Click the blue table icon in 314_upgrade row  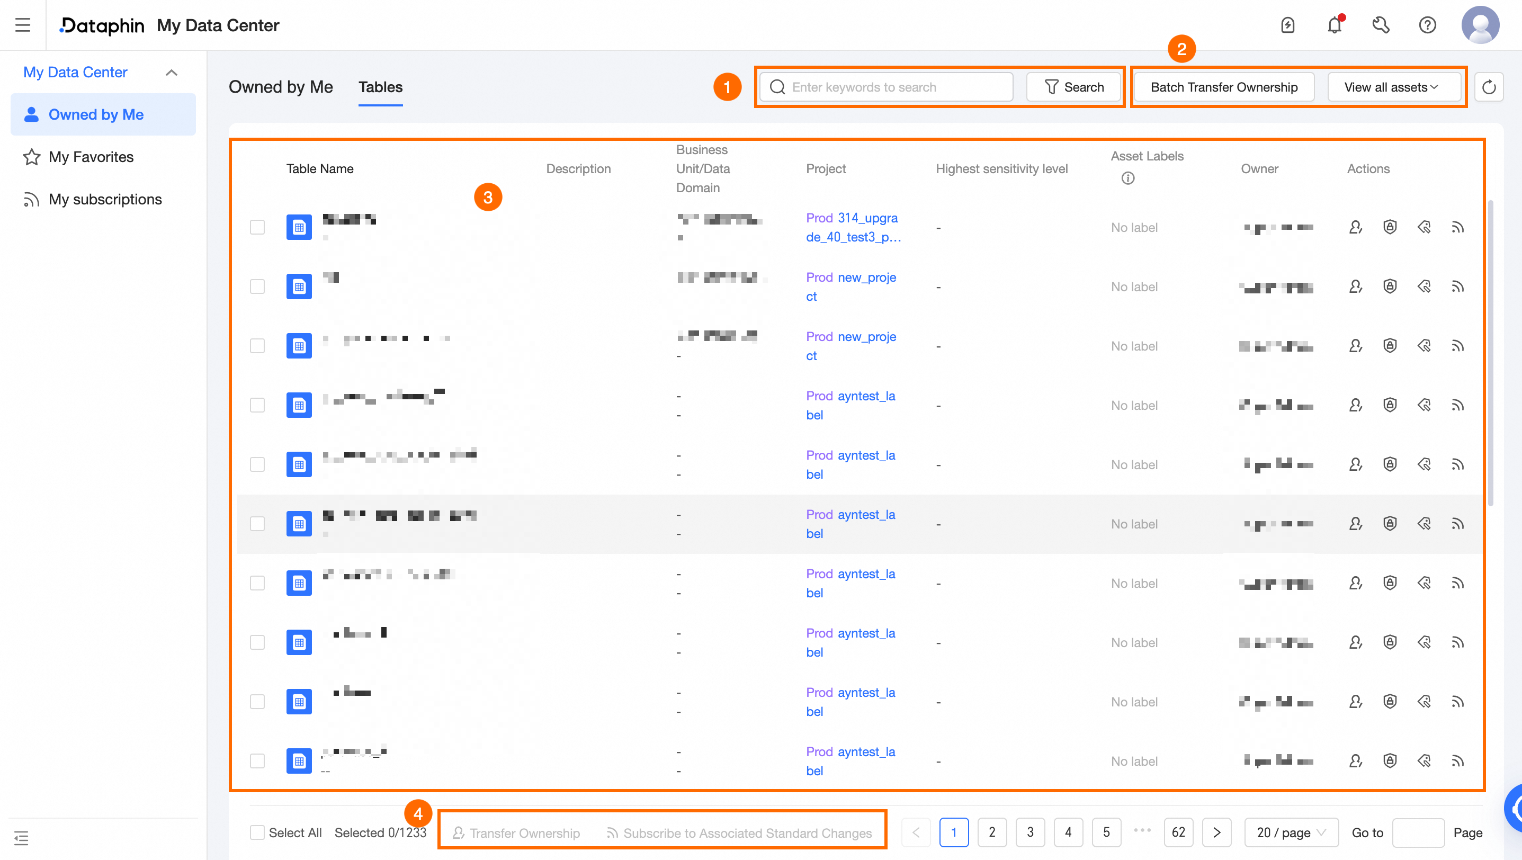(x=299, y=227)
